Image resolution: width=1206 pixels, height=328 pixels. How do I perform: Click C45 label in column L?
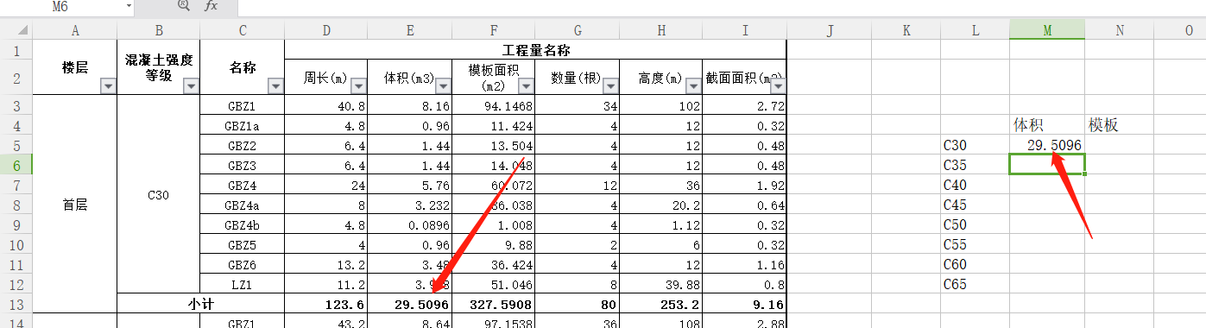click(955, 205)
